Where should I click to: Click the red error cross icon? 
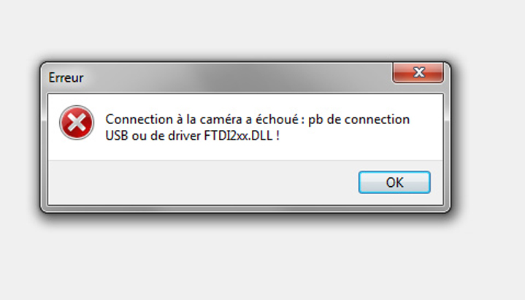point(76,123)
